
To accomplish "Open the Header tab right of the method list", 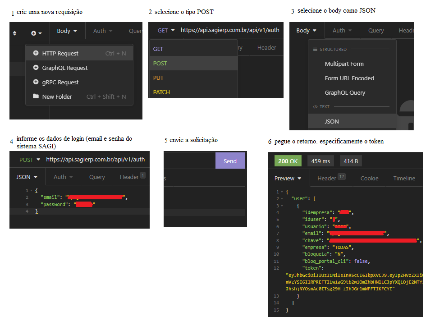I will click(266, 48).
